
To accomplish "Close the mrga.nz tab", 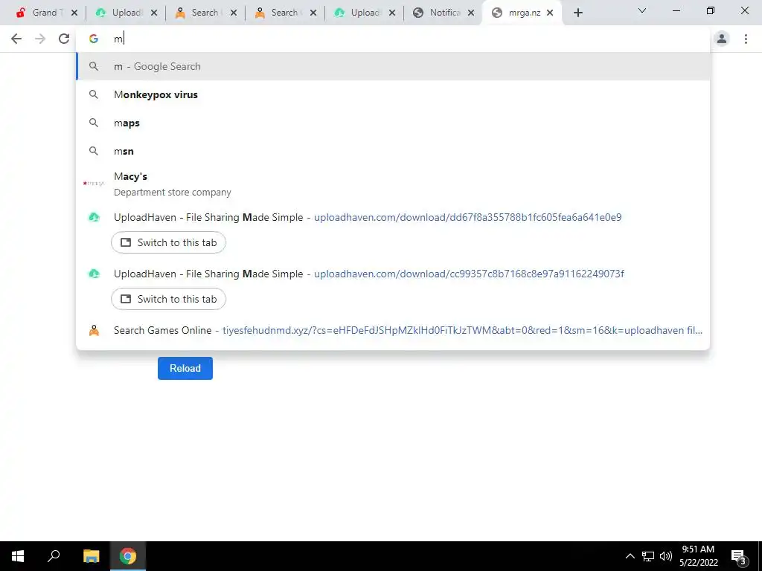I will click(550, 13).
